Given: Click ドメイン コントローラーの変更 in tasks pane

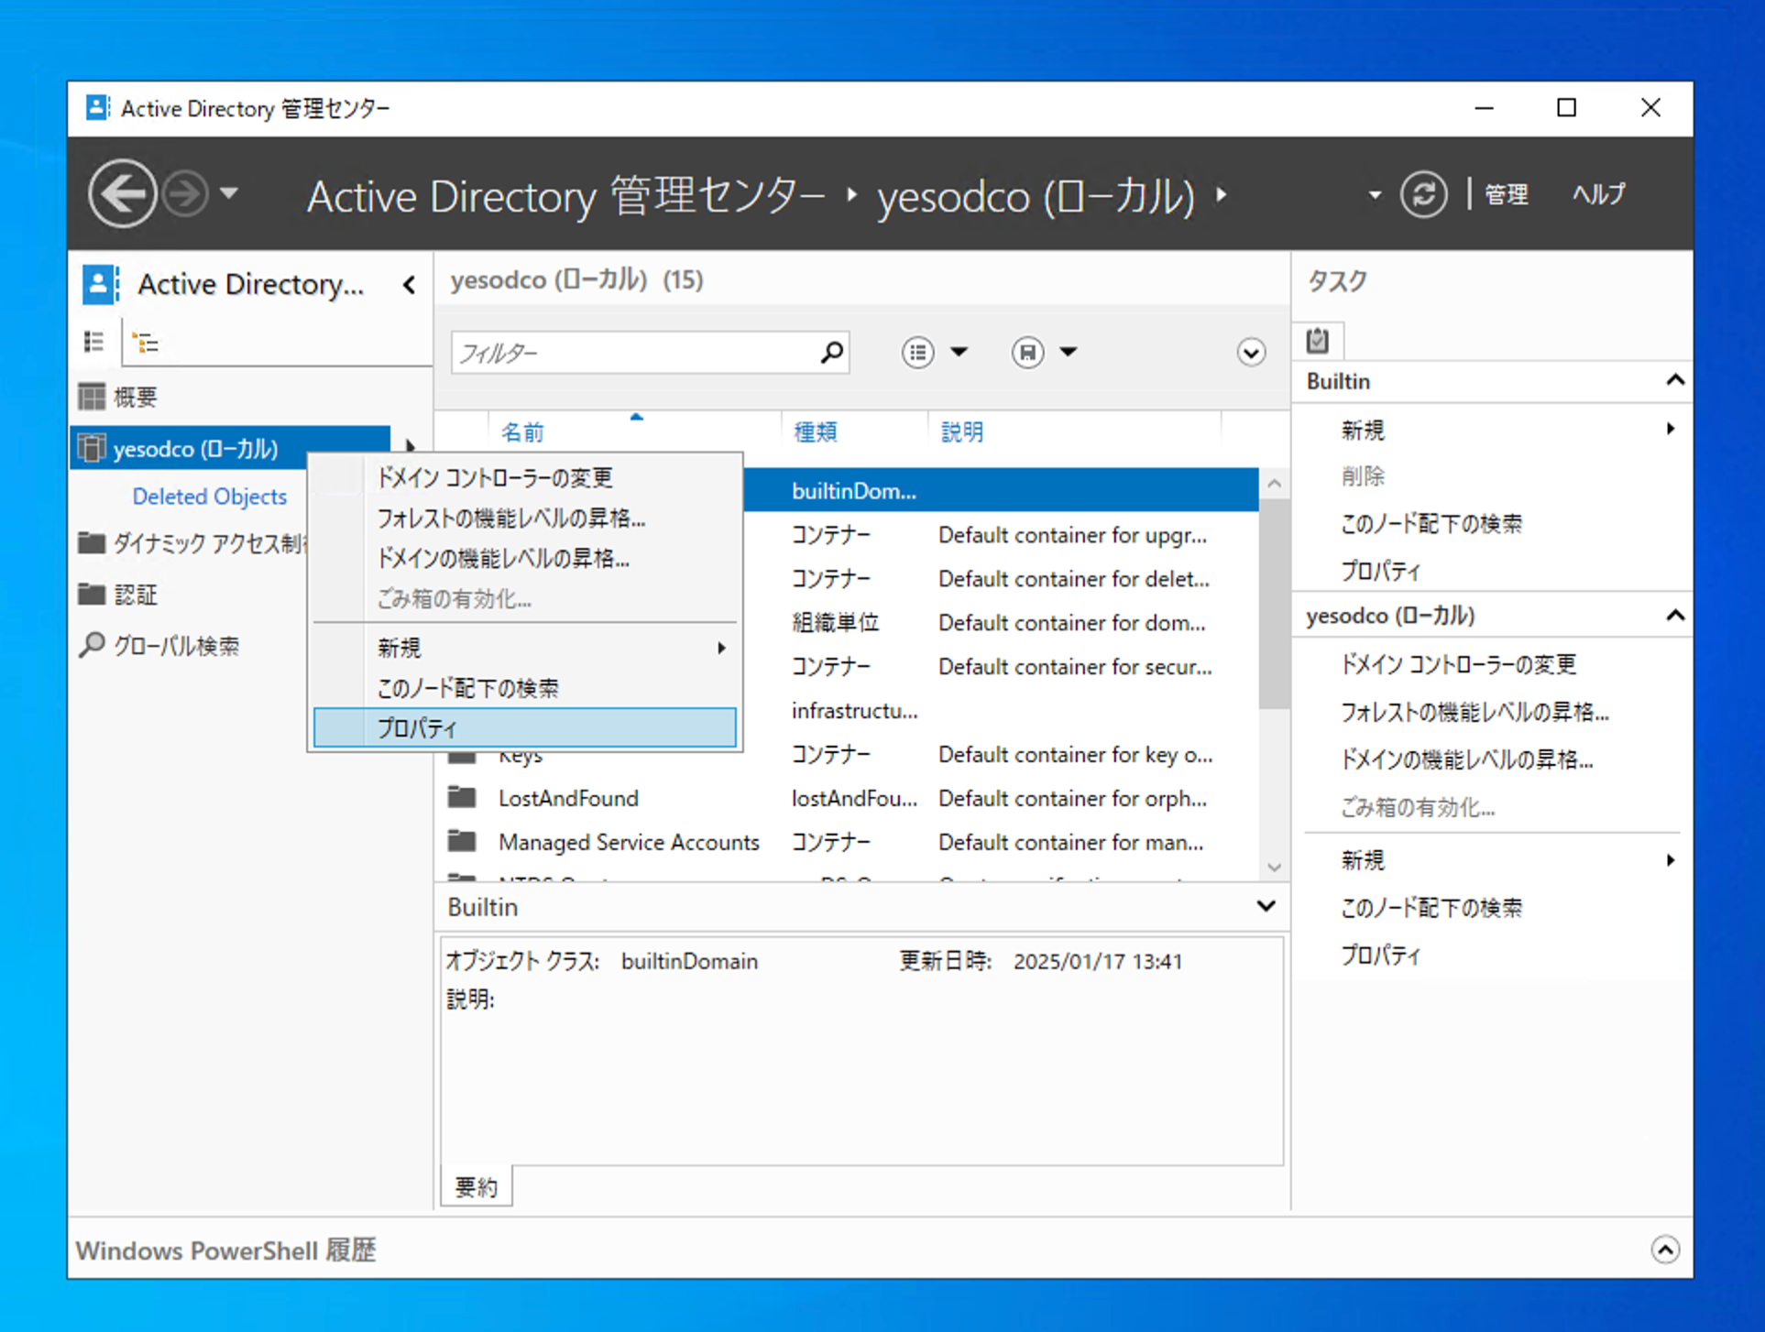Looking at the screenshot, I should (1457, 664).
